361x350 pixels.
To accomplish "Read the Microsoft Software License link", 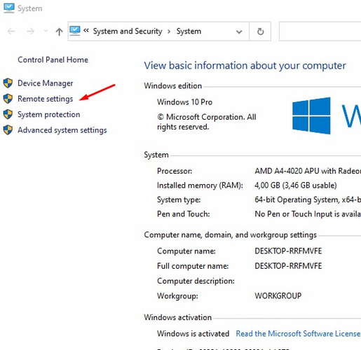I will point(298,334).
